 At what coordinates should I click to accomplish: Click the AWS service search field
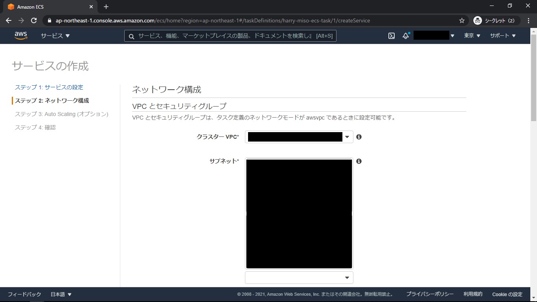click(x=224, y=36)
